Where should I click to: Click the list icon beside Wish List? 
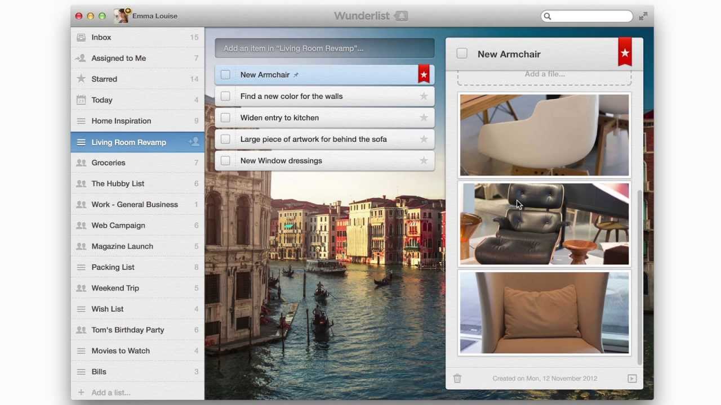(x=81, y=309)
